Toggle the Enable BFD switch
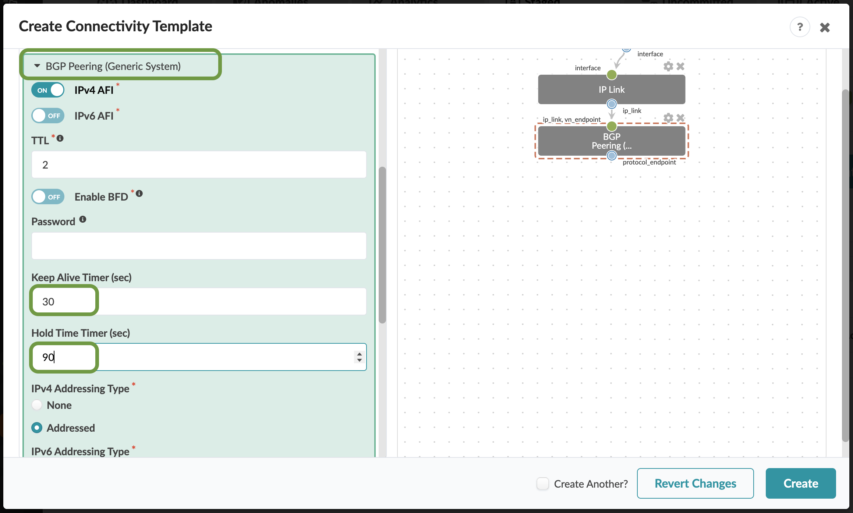The height and width of the screenshot is (513, 853). pyautogui.click(x=48, y=197)
